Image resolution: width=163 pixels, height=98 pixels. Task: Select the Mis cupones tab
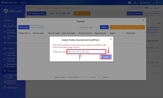pyautogui.click(x=24, y=27)
